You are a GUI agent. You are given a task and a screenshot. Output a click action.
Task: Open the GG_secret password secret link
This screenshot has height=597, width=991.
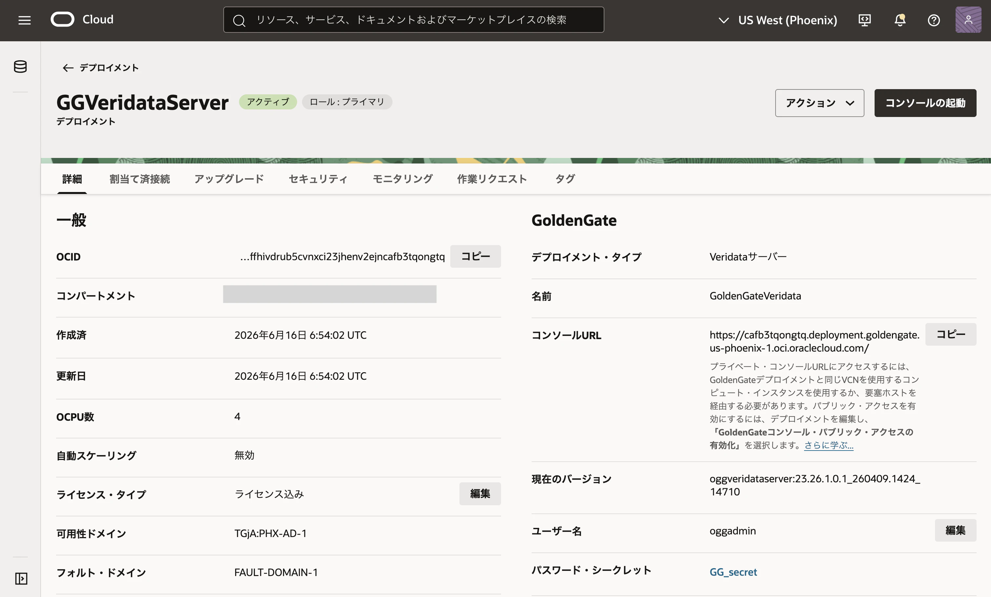[733, 572]
